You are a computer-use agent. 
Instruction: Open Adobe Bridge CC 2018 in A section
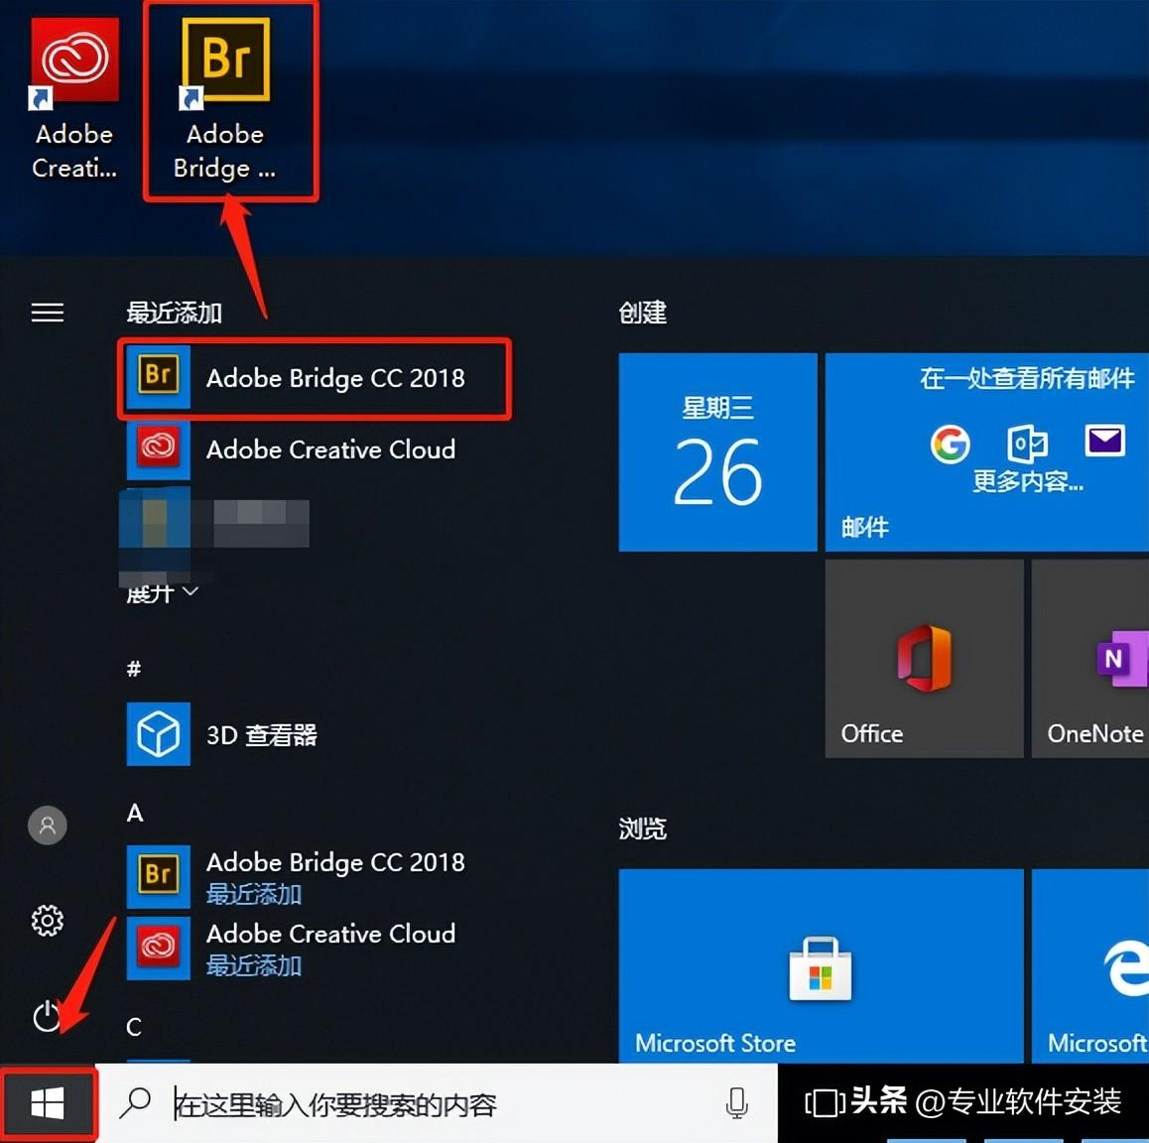315,876
